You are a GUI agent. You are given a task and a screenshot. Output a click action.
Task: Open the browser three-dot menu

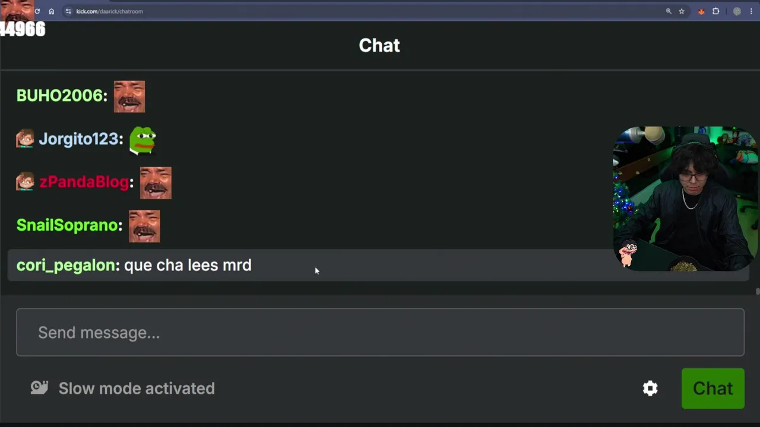tap(751, 11)
